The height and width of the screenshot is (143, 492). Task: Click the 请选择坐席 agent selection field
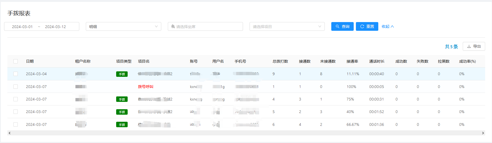point(205,26)
